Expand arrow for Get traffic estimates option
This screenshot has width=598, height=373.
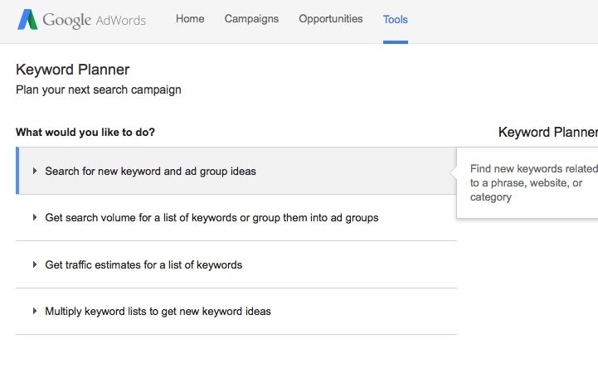click(x=35, y=264)
